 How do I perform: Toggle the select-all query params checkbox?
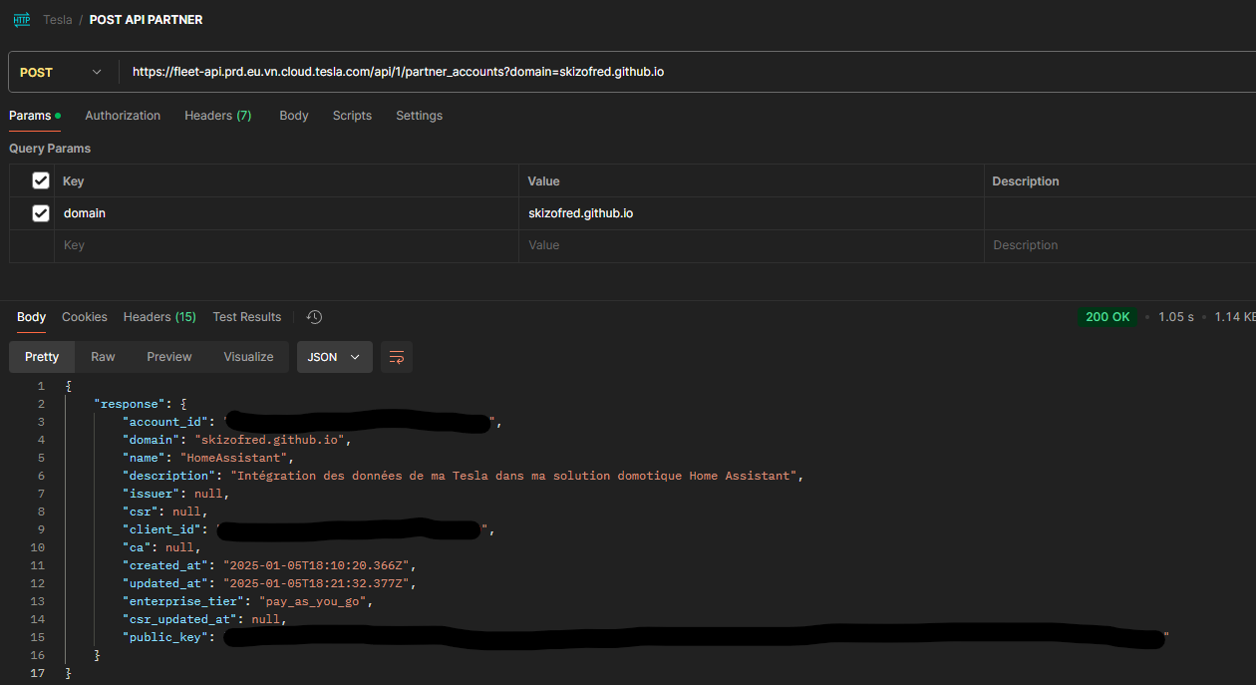41,180
